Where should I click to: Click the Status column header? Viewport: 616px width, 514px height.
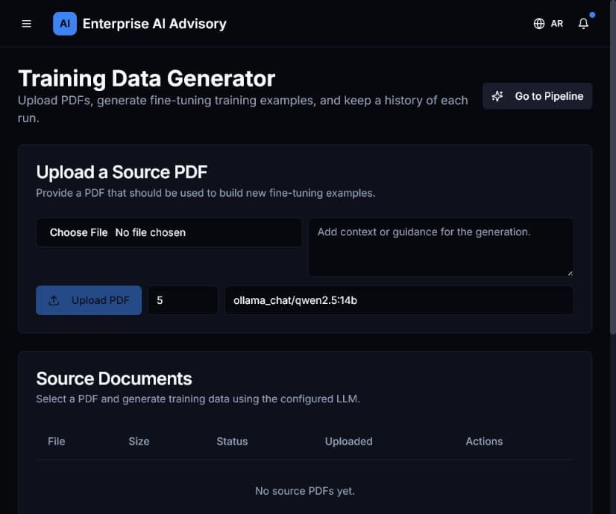[x=232, y=442]
